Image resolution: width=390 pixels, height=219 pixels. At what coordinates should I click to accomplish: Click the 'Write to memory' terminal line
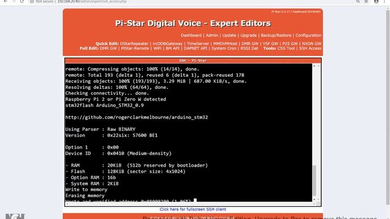(87, 189)
